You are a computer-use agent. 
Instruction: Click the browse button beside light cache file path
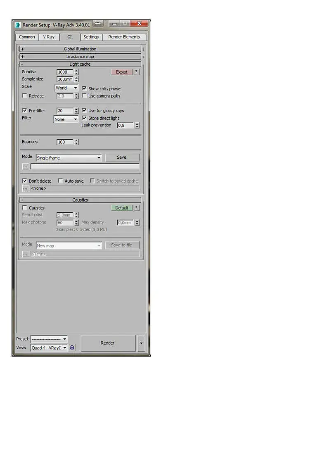point(26,167)
